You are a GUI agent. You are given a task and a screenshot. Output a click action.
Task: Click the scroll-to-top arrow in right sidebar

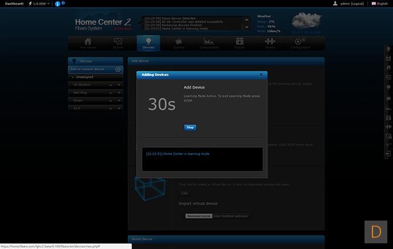(388, 49)
